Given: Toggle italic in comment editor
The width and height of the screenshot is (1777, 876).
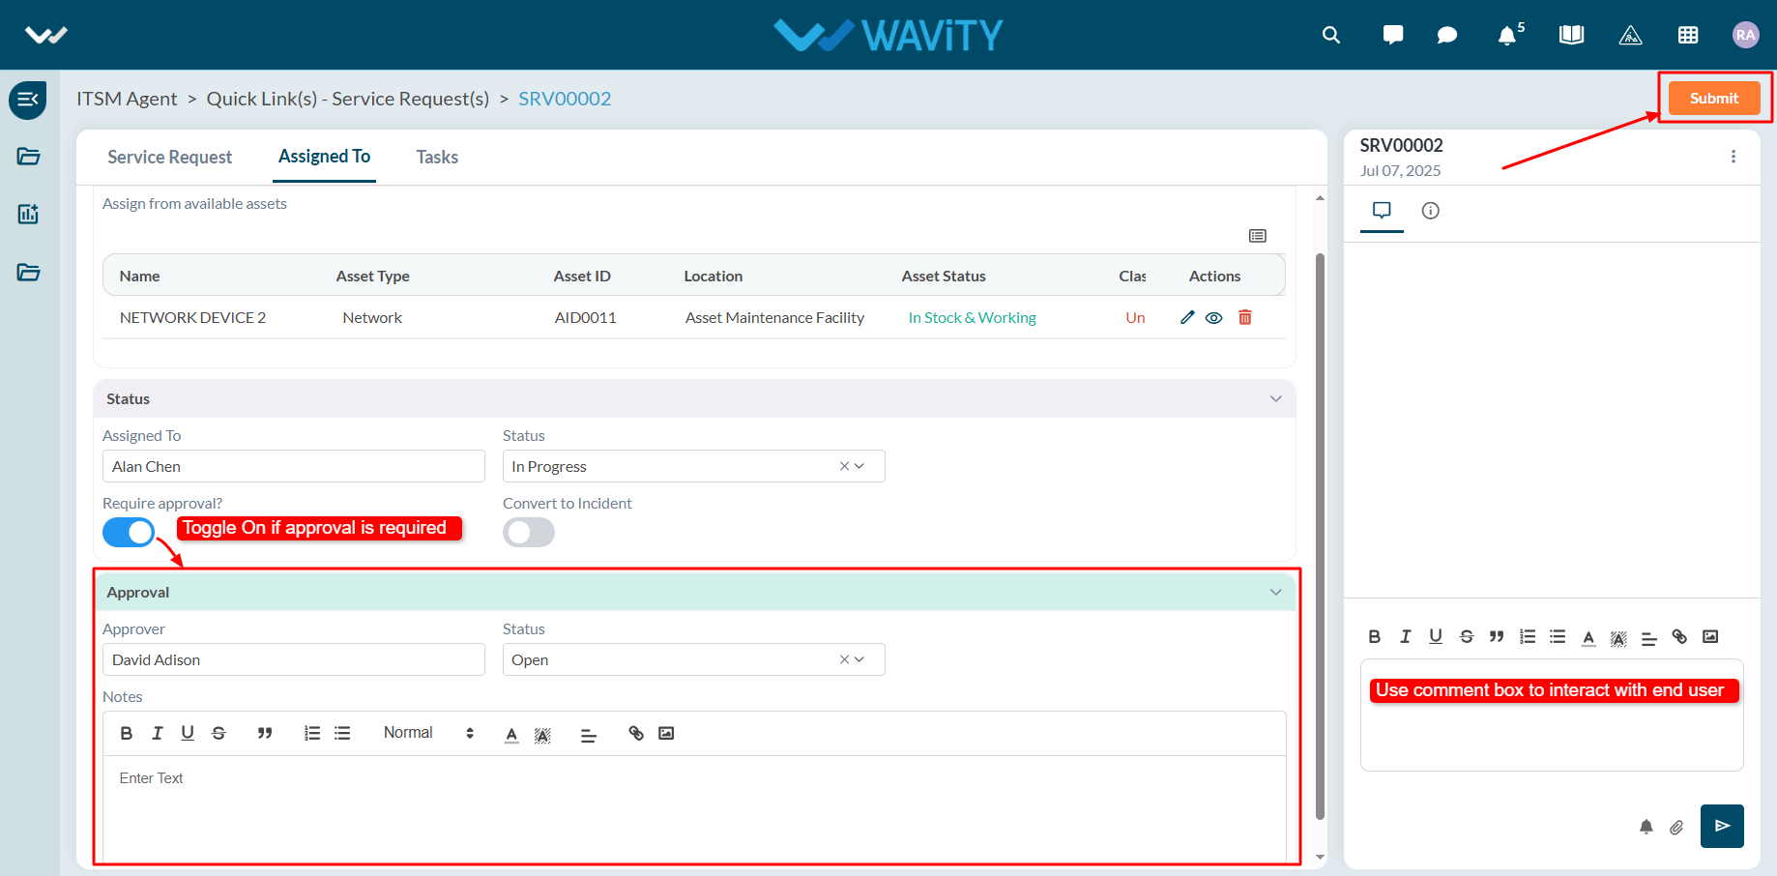Looking at the screenshot, I should (1406, 636).
